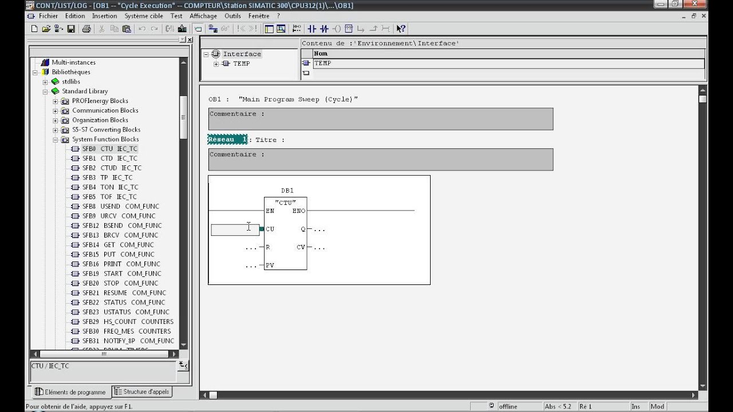Collapse the Bibliothèques tree node

click(x=35, y=72)
